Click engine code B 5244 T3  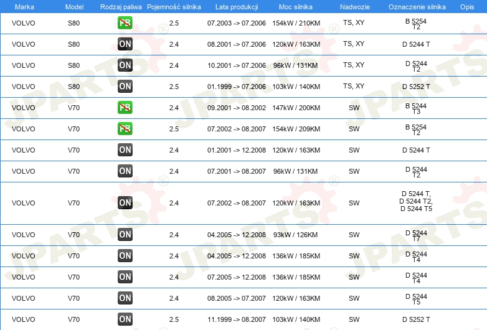[416, 108]
